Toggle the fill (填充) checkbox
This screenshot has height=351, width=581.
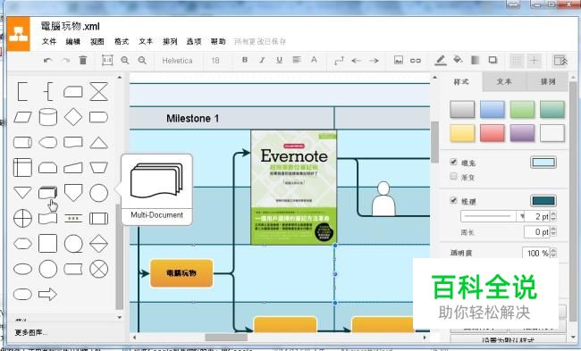tap(453, 162)
